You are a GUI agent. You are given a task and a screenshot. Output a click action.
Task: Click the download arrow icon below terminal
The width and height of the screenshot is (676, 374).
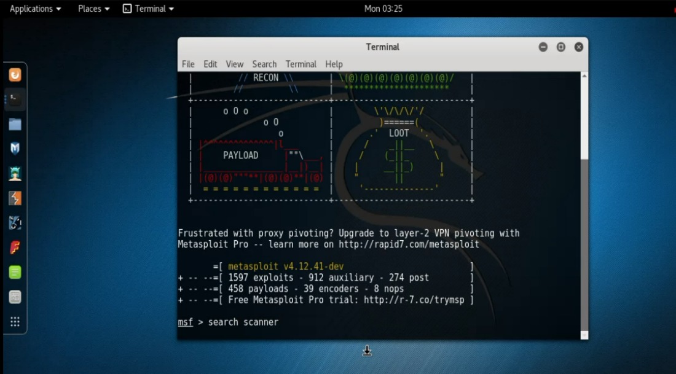tap(367, 351)
